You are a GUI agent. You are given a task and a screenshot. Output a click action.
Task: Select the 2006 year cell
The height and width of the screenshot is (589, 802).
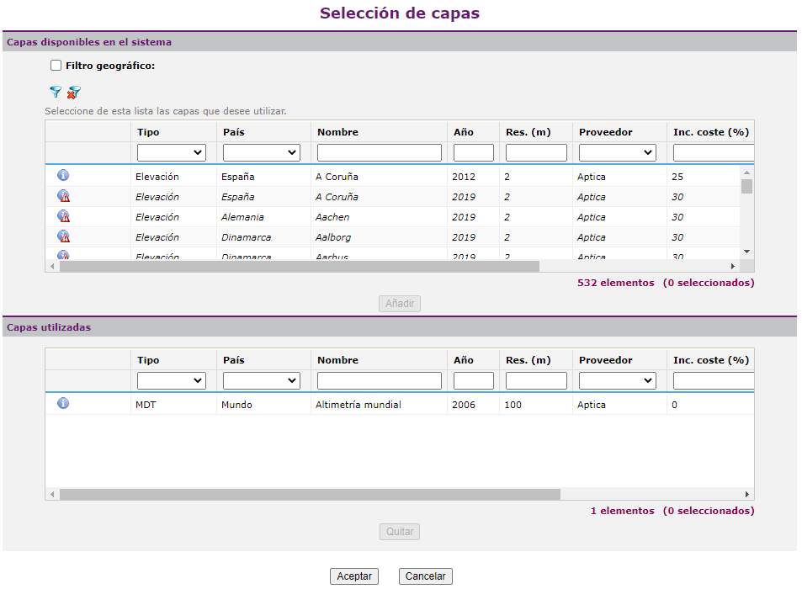464,405
